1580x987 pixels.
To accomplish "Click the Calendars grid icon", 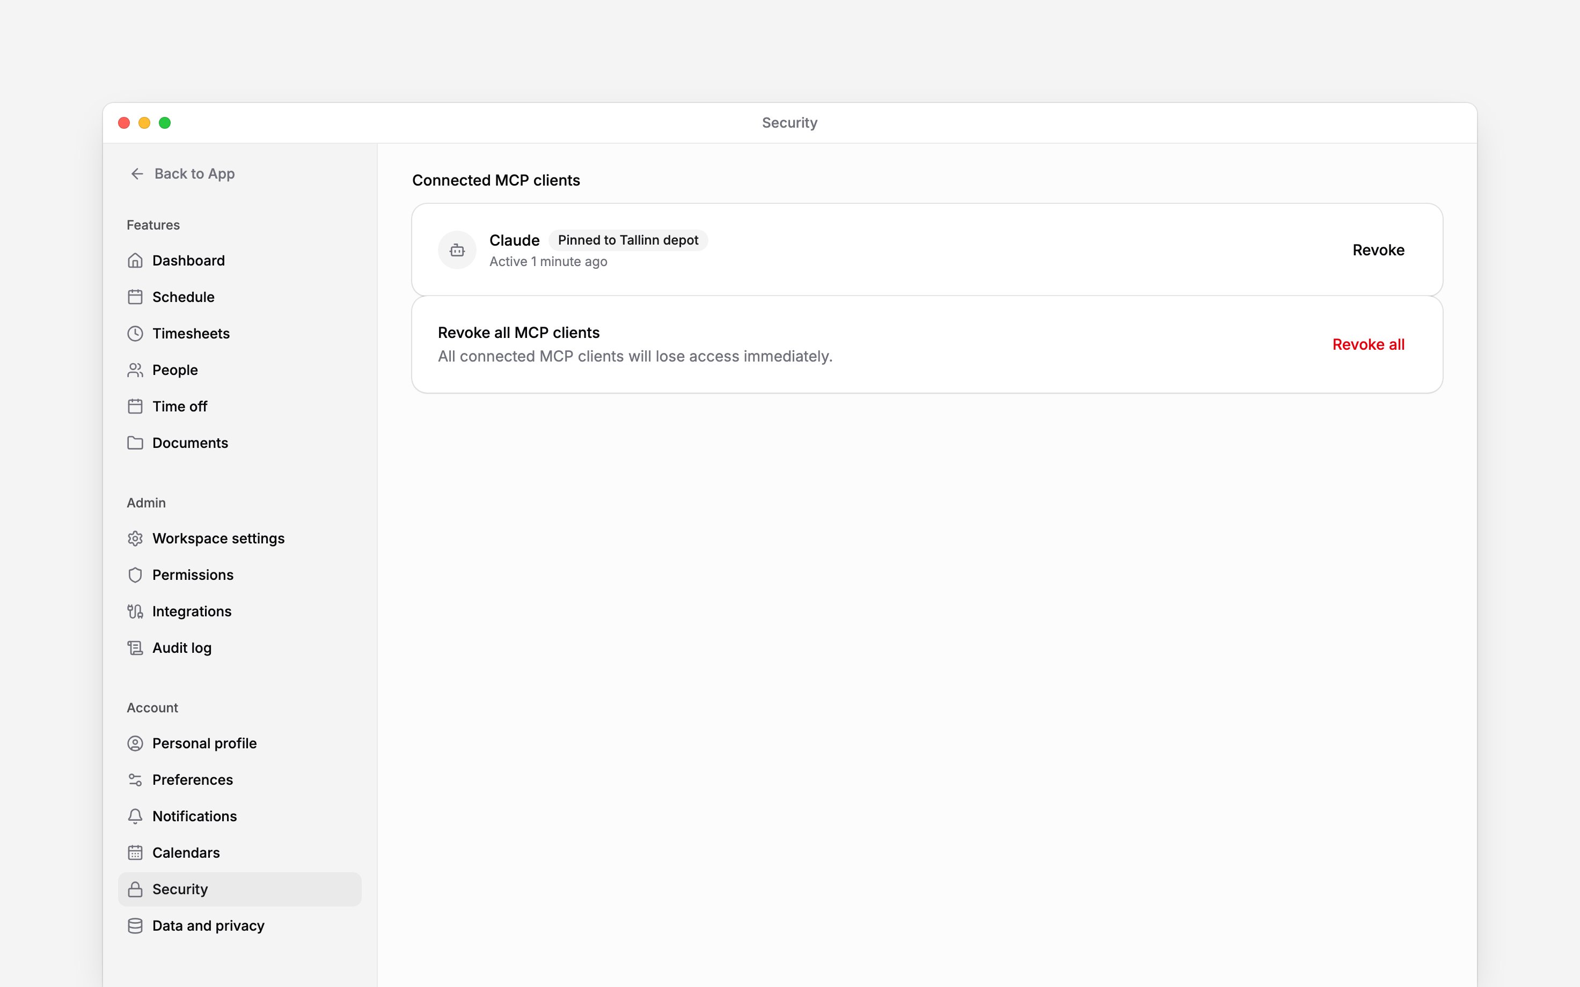I will pyautogui.click(x=135, y=853).
